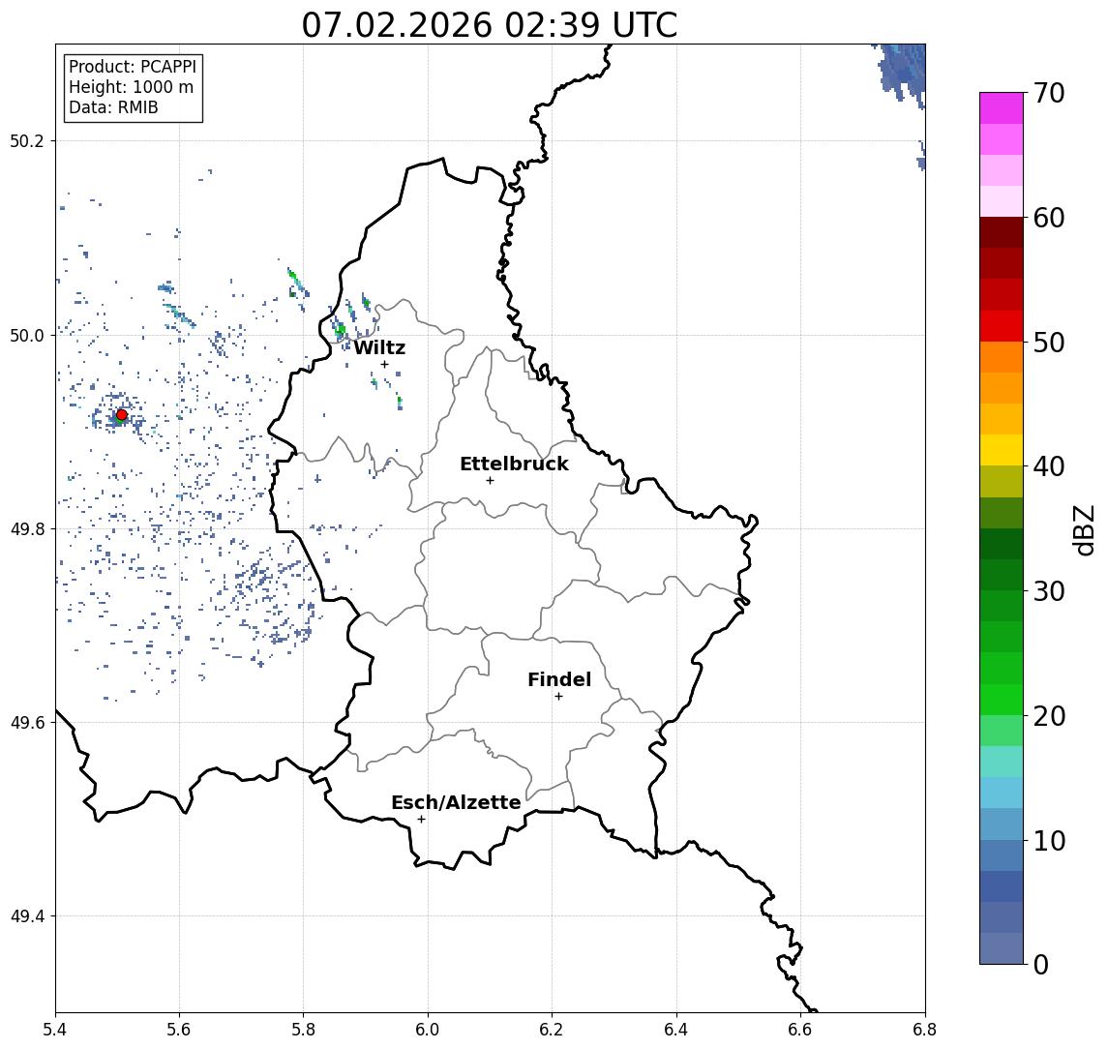This screenshot has width=1108, height=1049.
Task: Click the yellow 40 dBZ colorbar segment
Action: (1002, 450)
